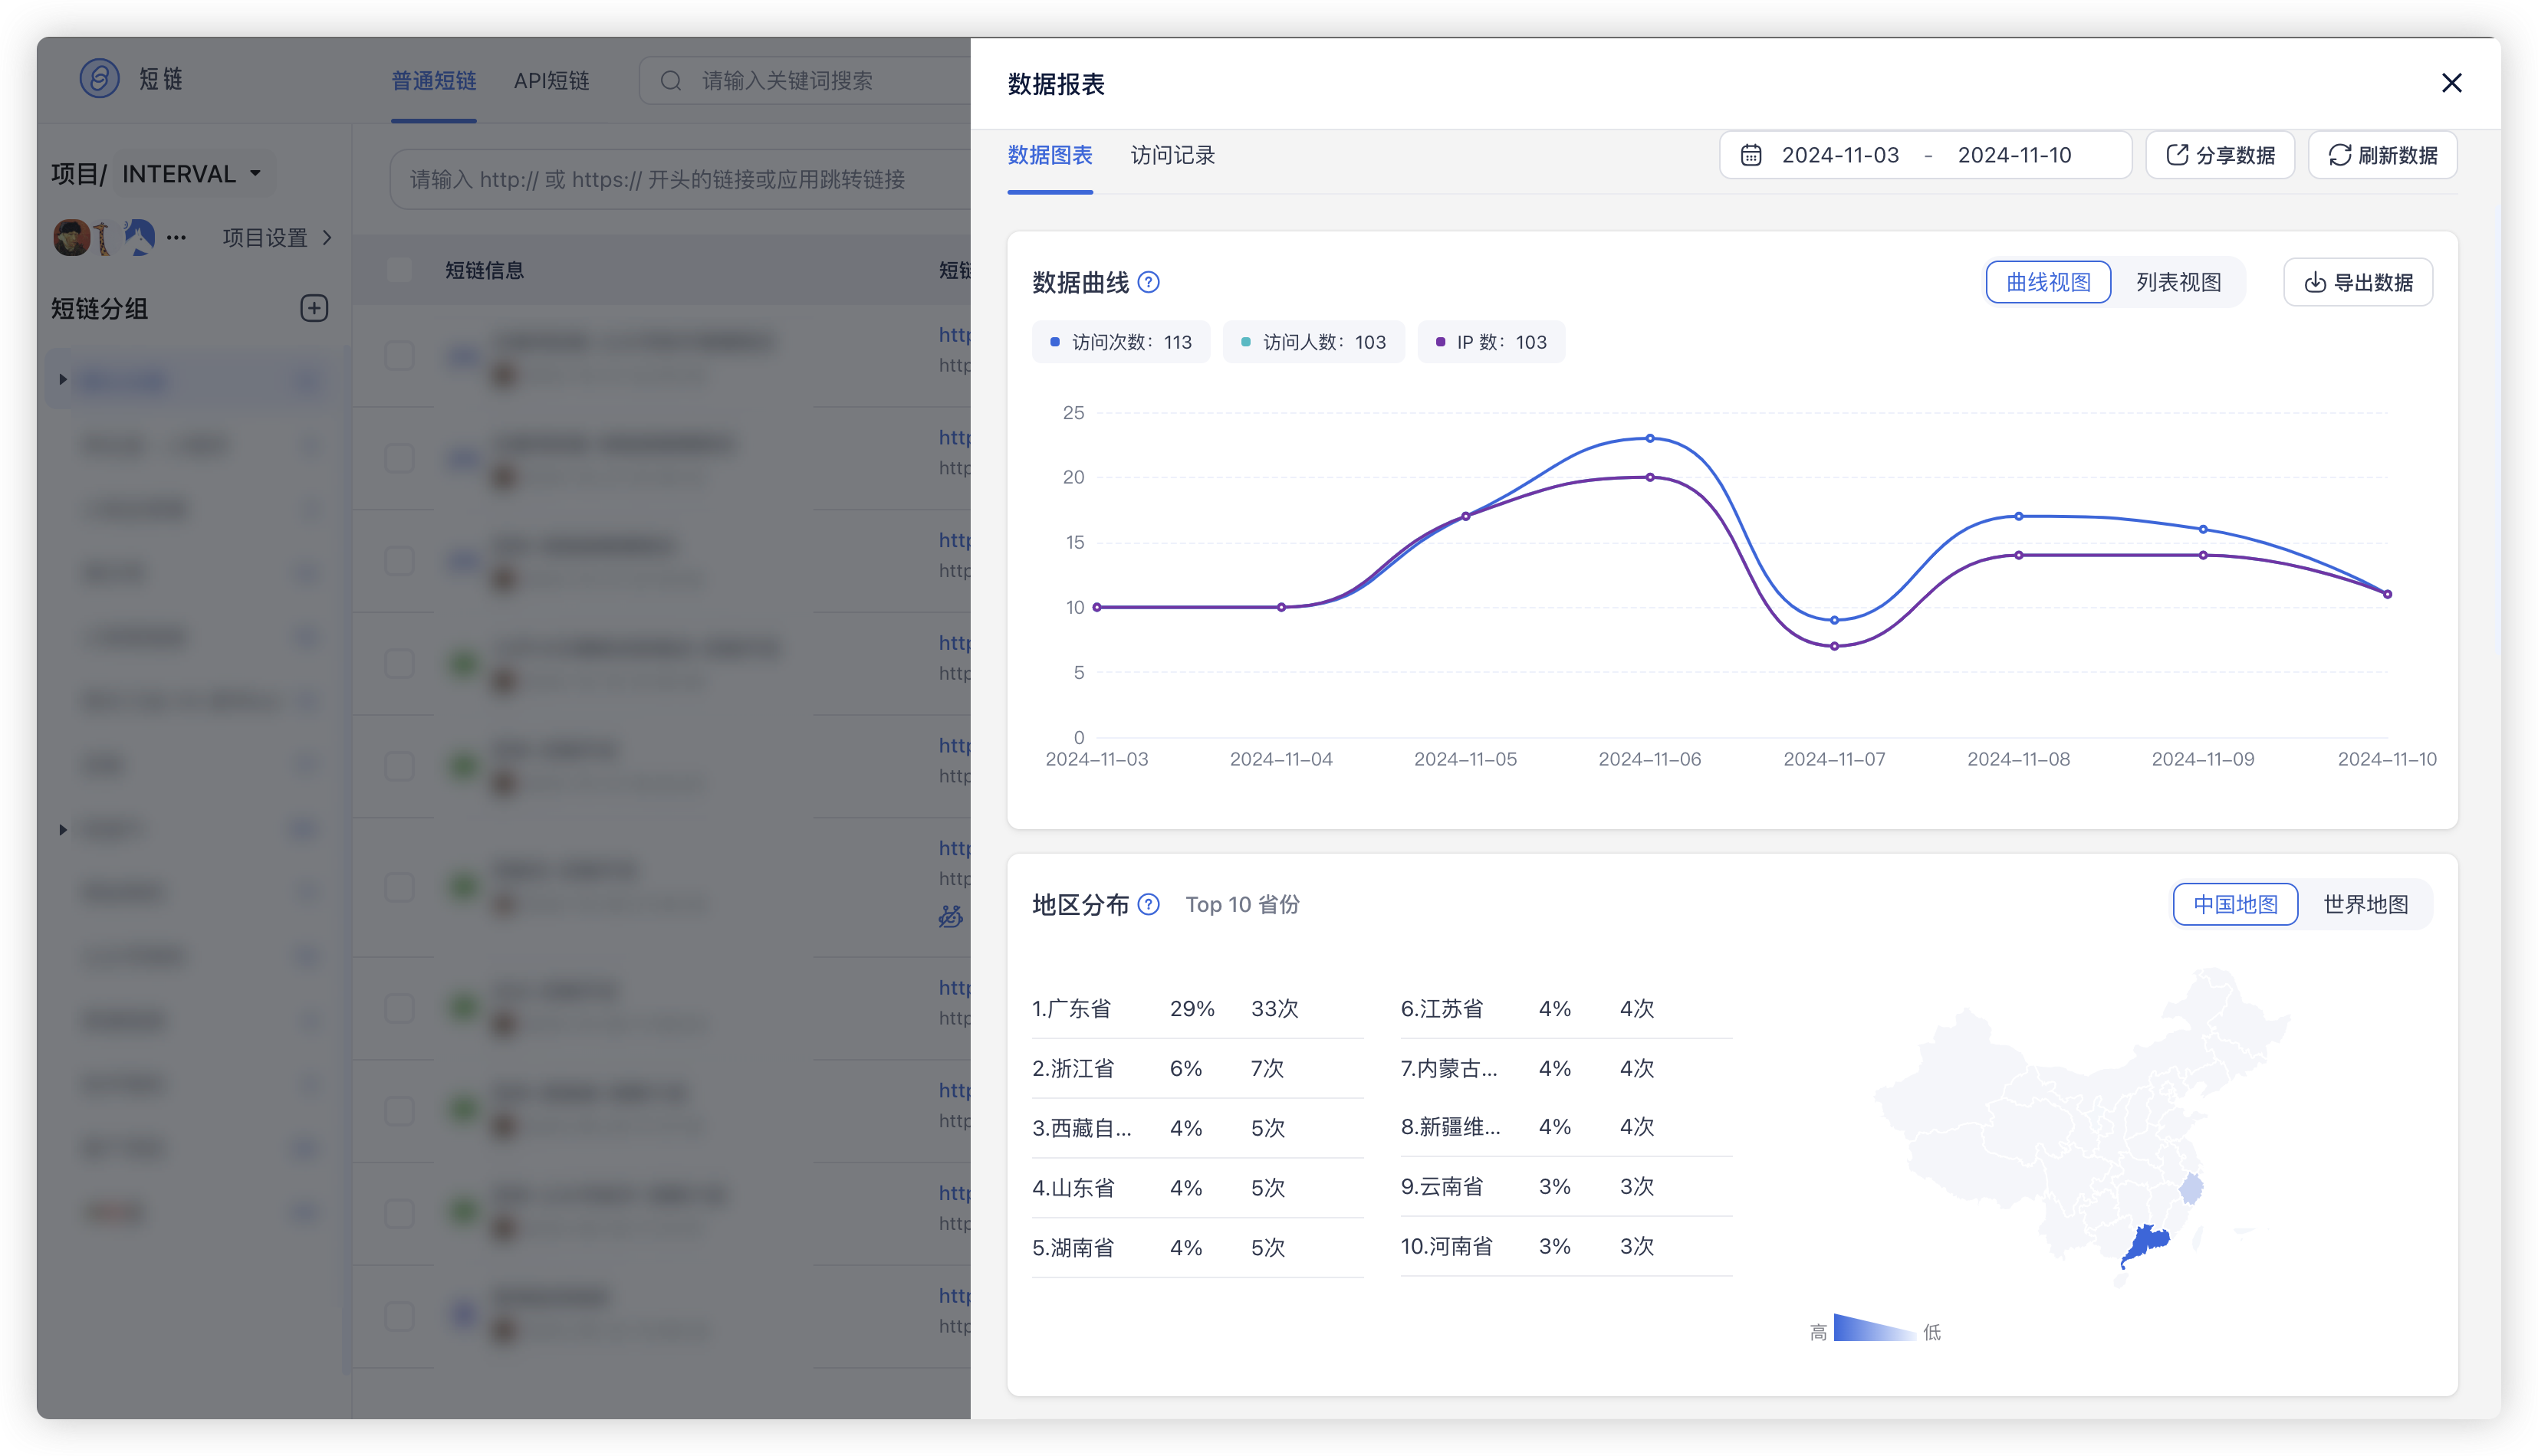Select end date 2024-11-10 field
The image size is (2538, 1456).
click(2014, 155)
